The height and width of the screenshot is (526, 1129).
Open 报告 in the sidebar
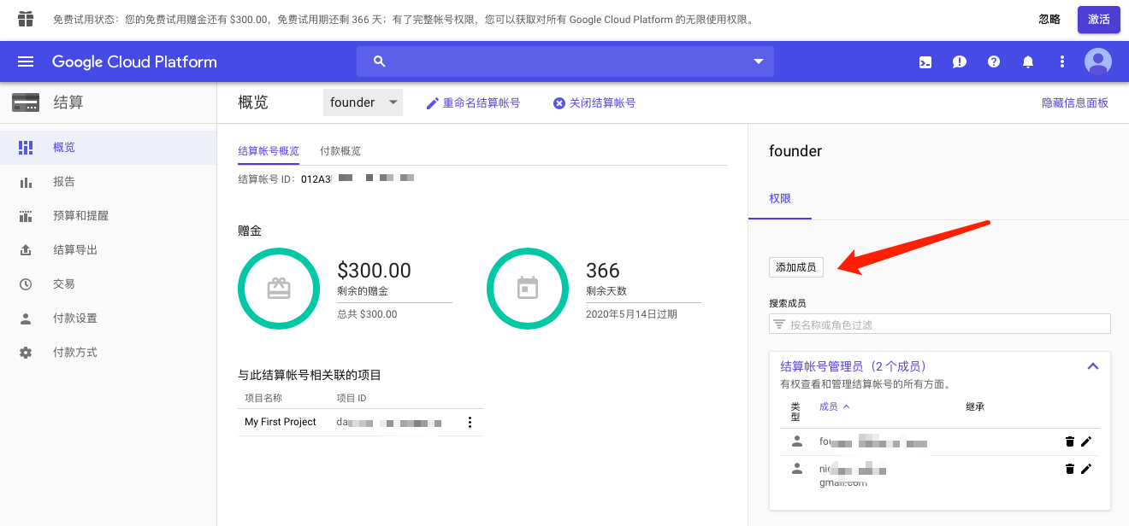pos(108,182)
